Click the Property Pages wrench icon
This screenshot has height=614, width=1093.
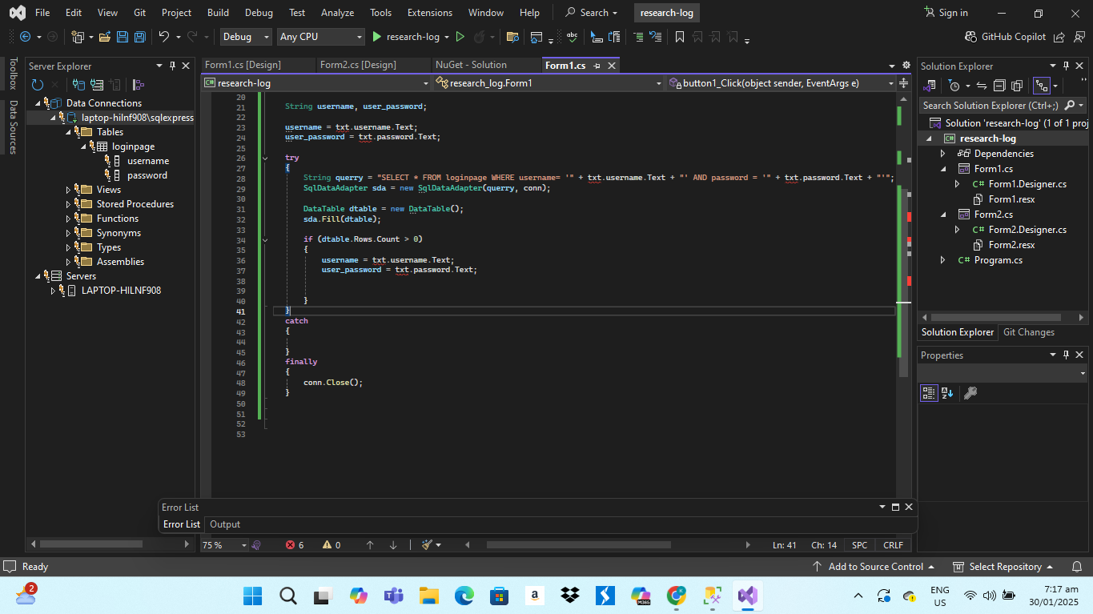970,393
